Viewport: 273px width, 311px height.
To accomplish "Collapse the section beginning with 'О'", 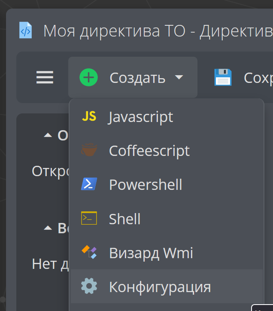I will coord(48,135).
